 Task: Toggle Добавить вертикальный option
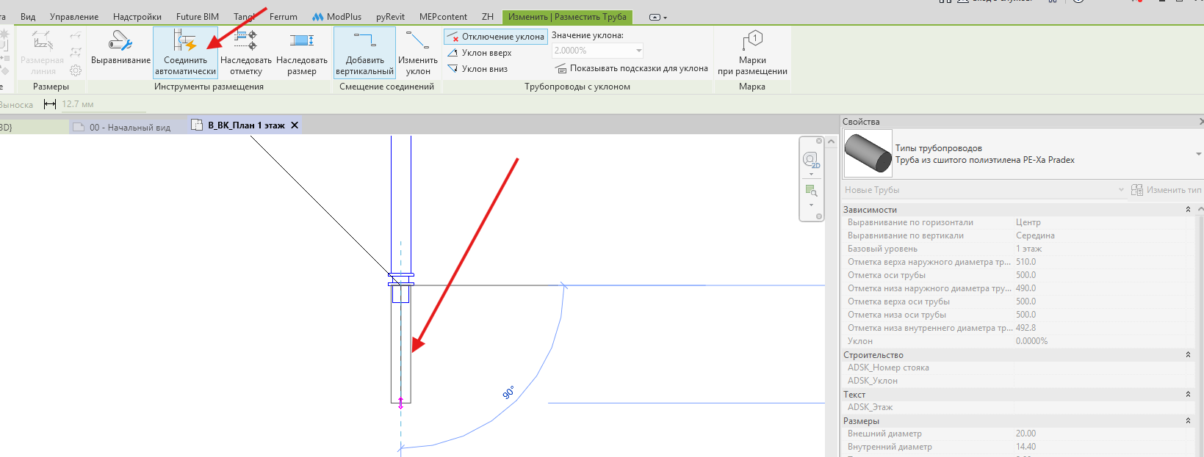(364, 52)
